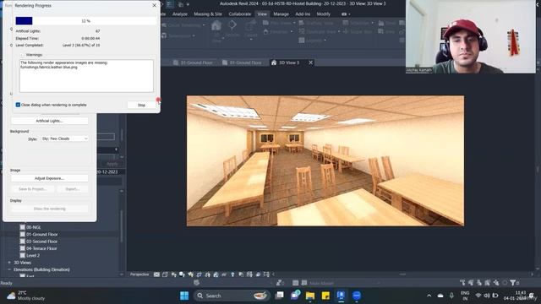Click the rendered dining room image
This screenshot has height=304, width=541.
click(x=325, y=160)
